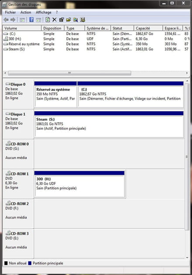Click the Properties toolbar icon
This screenshot has height=275, width=192.
(62, 20)
